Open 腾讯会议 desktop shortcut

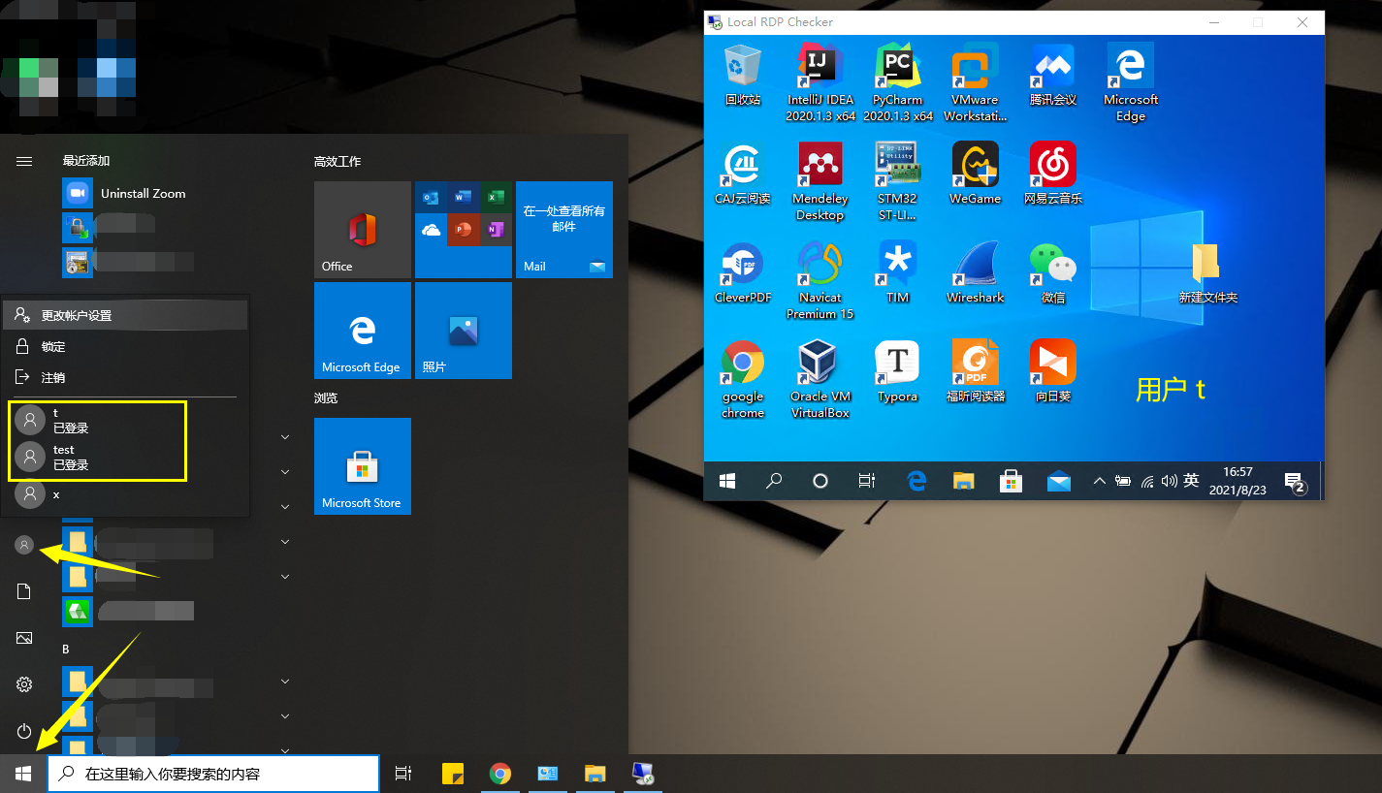1053,76
